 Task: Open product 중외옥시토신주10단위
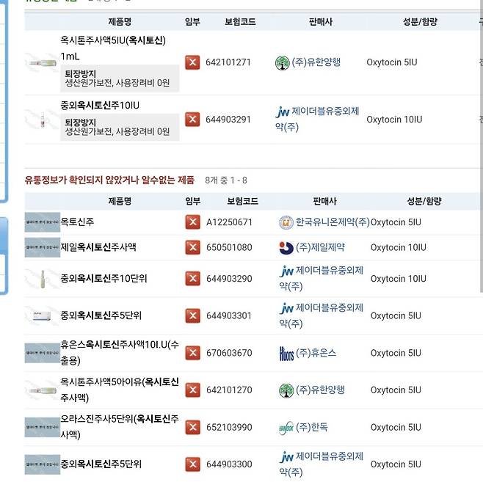(x=103, y=279)
